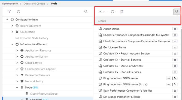
Task: Select the ClusterResourceGroup tree item
Action: pos(44,94)
